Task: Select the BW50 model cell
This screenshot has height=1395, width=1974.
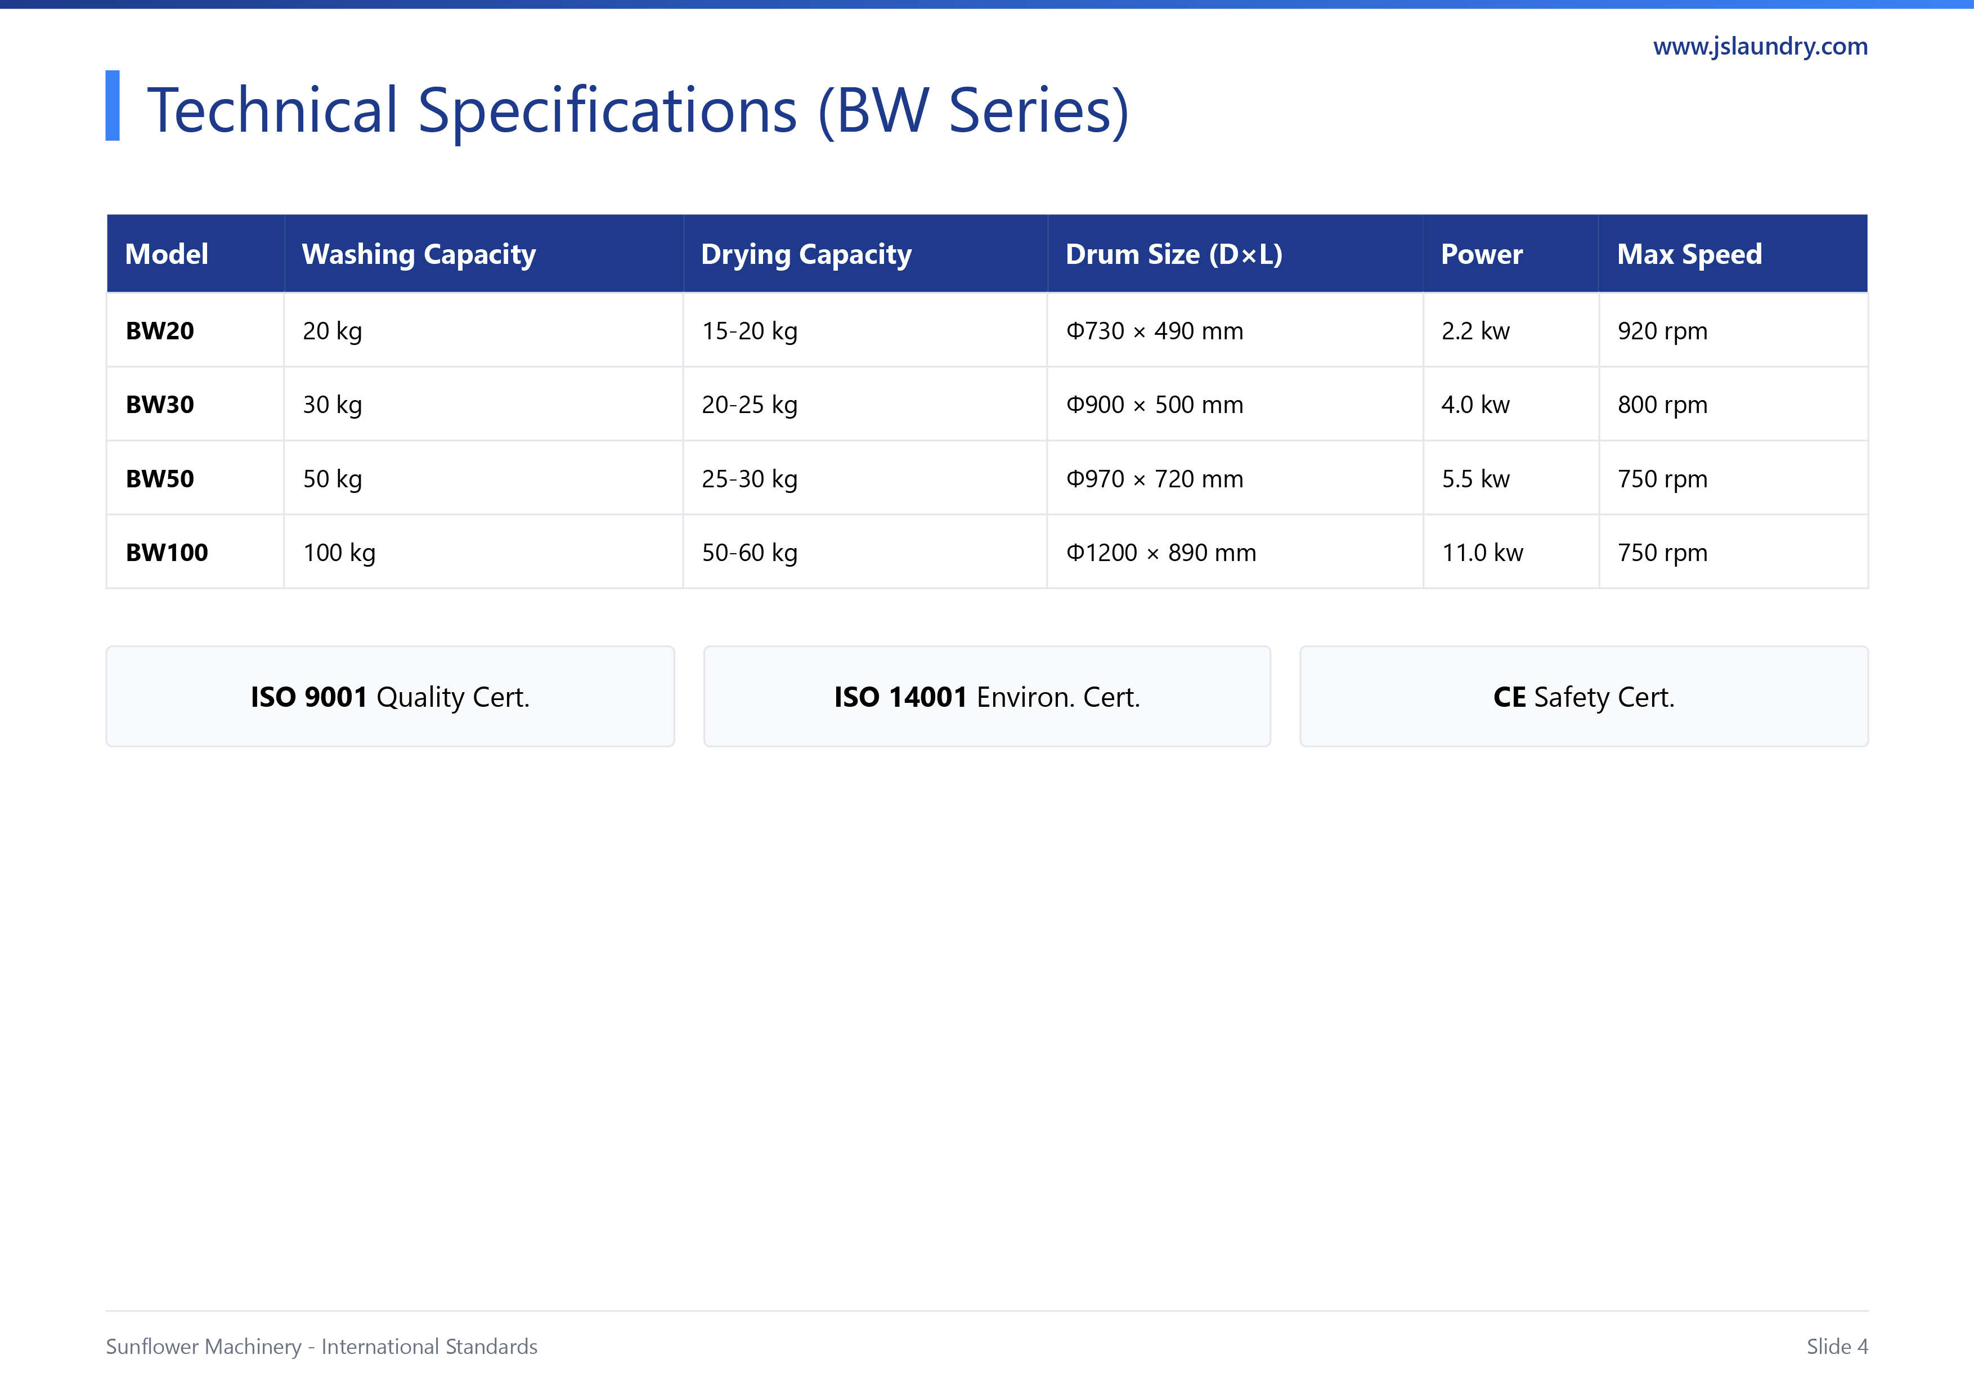Action: 195,479
